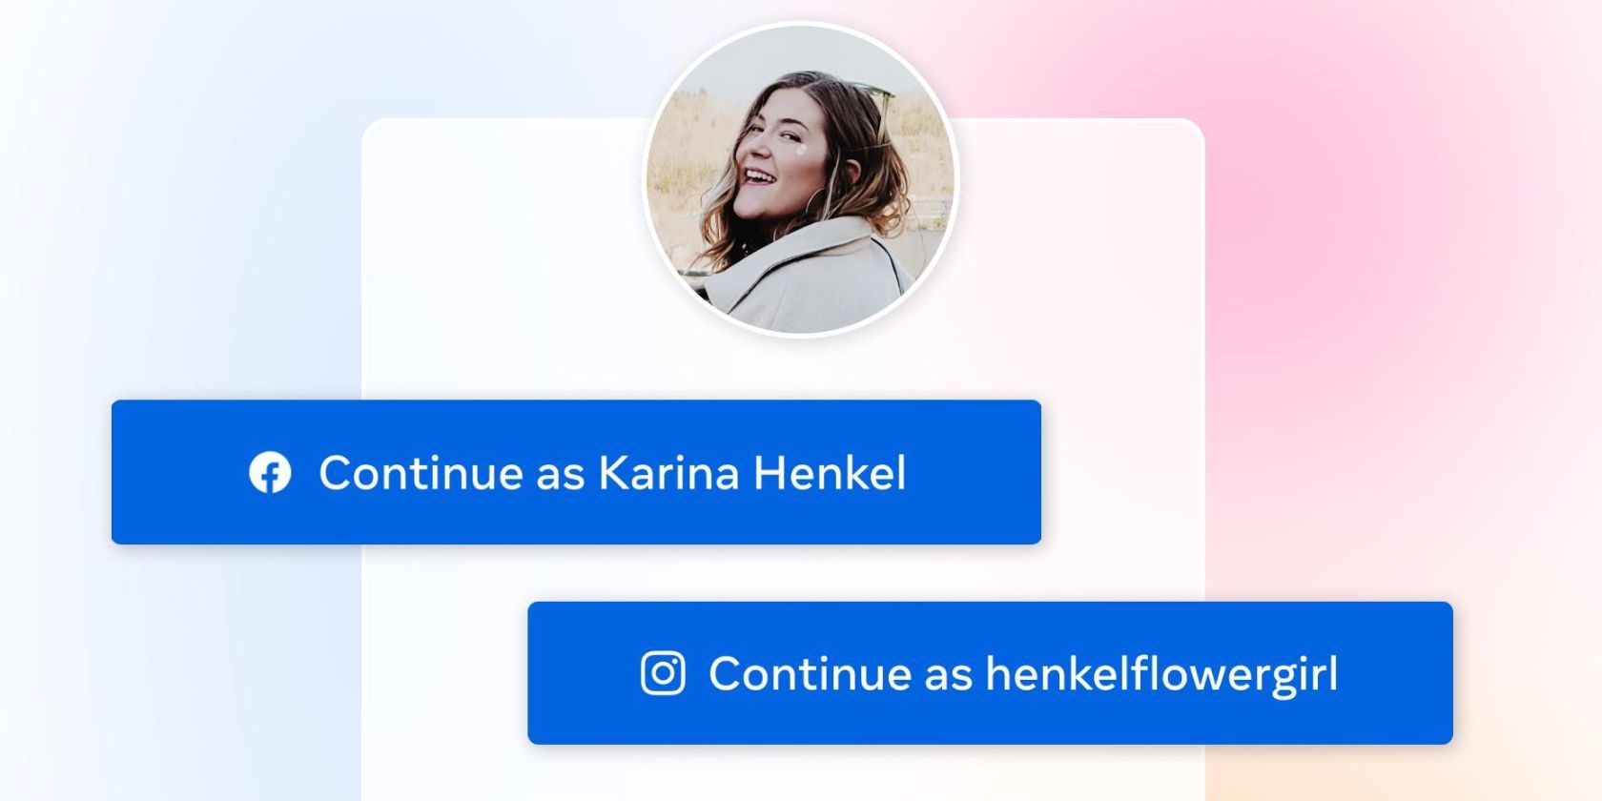Click the blank blue area left of Instagram logo
Screen dimensions: 1602x801
582,673
